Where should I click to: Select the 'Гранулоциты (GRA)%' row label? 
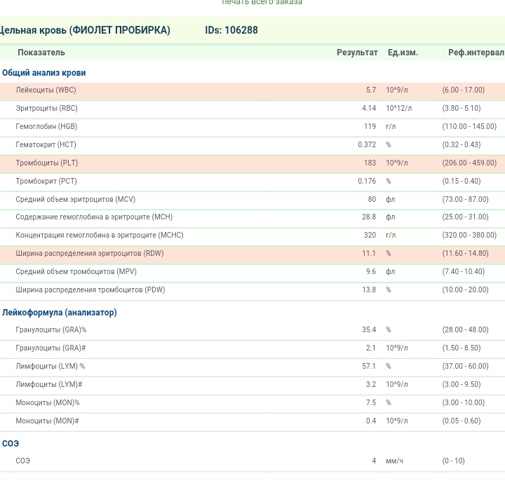click(x=51, y=329)
